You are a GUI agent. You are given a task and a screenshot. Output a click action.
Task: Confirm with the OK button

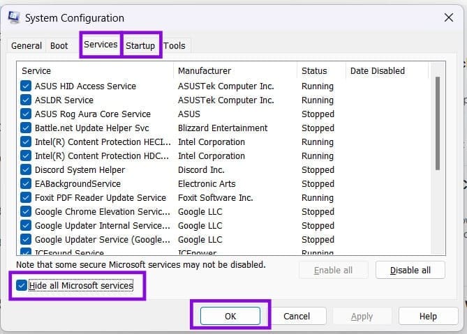[230, 316]
